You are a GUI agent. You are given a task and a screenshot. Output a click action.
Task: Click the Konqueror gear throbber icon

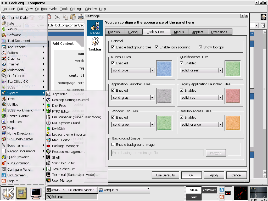(x=263, y=17)
